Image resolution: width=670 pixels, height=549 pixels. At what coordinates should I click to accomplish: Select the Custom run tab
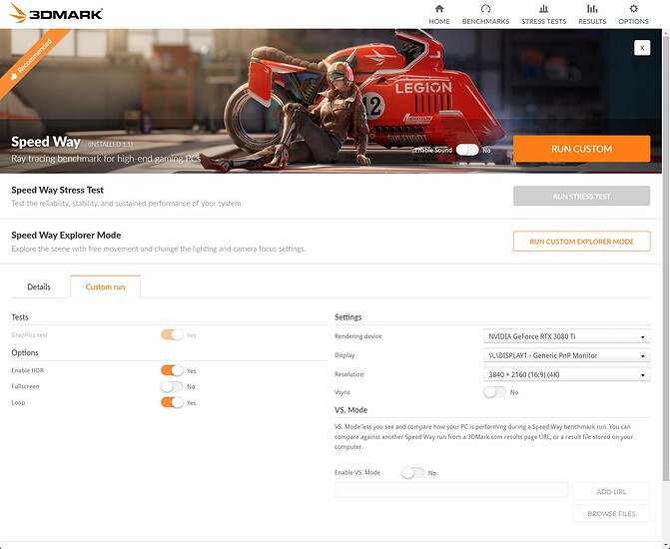(105, 287)
